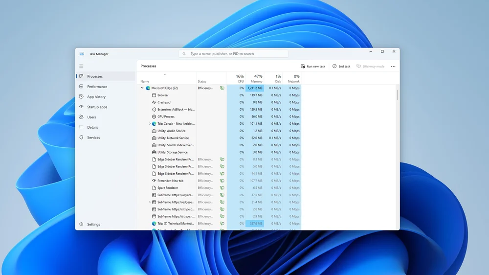Toggle the hamburger navigation menu
Screen dimensions: 489x275
81,66
